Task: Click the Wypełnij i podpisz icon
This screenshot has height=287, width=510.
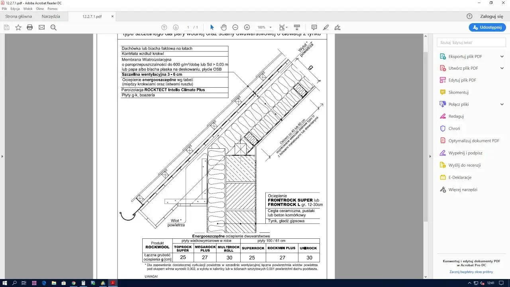Action: [443, 153]
